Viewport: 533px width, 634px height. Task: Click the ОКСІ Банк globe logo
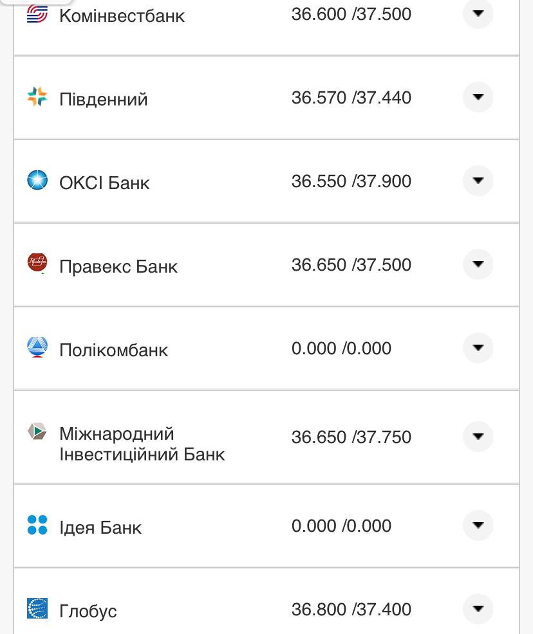click(x=37, y=181)
